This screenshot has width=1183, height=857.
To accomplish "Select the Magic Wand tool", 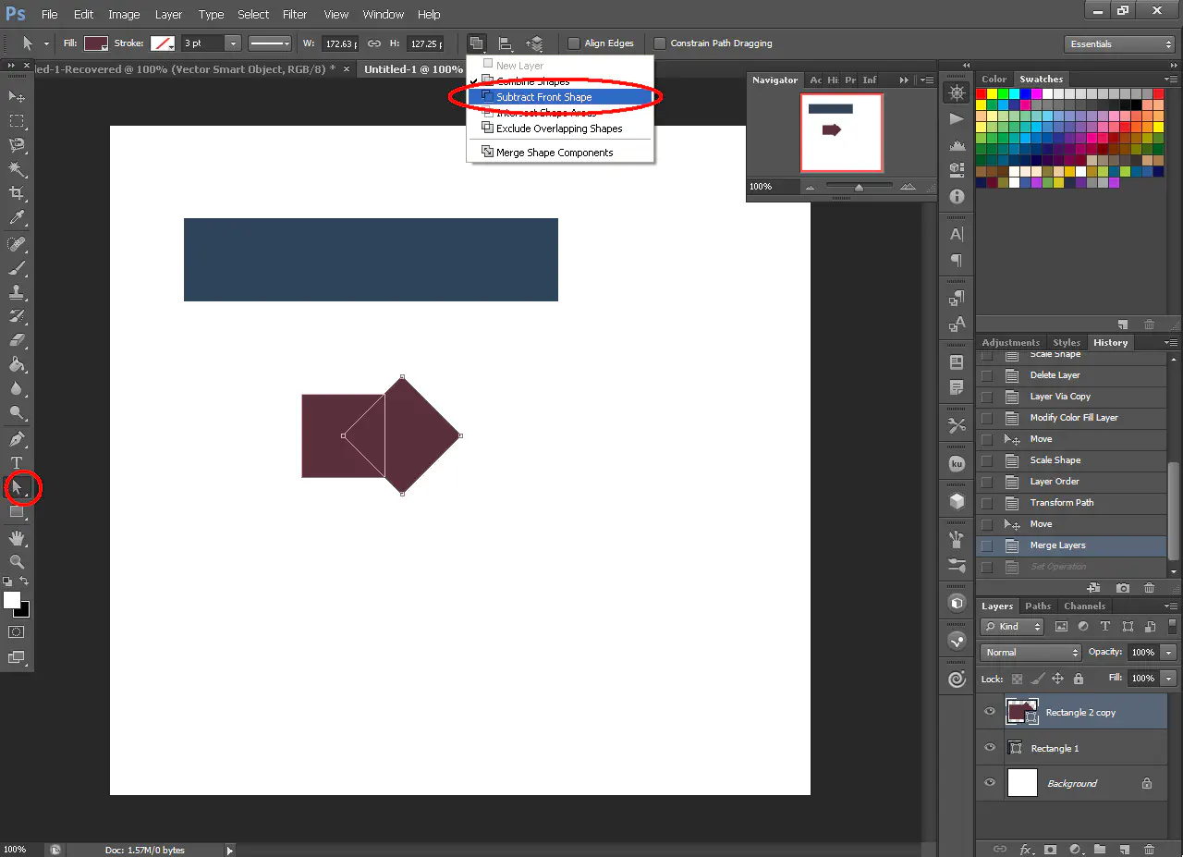I will pyautogui.click(x=17, y=169).
